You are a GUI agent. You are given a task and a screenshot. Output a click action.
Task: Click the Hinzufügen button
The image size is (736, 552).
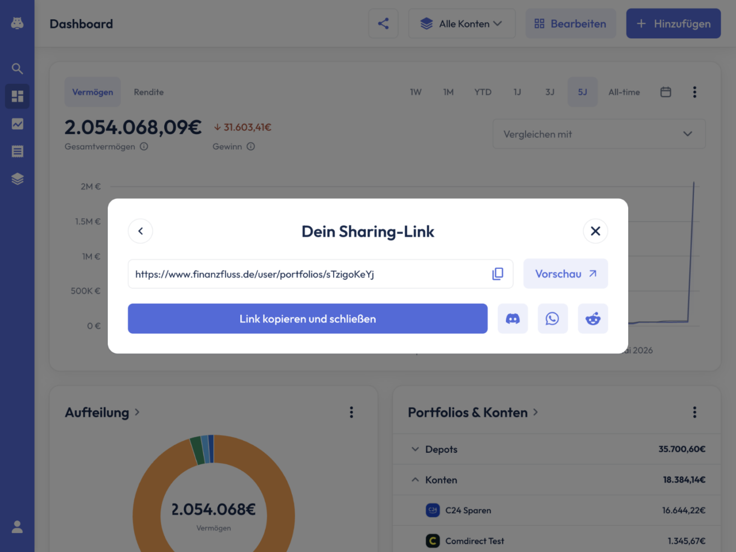674,24
